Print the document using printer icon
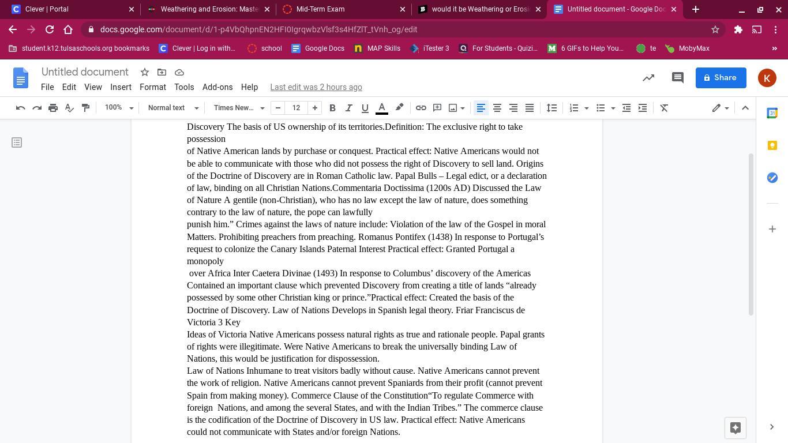 point(53,108)
